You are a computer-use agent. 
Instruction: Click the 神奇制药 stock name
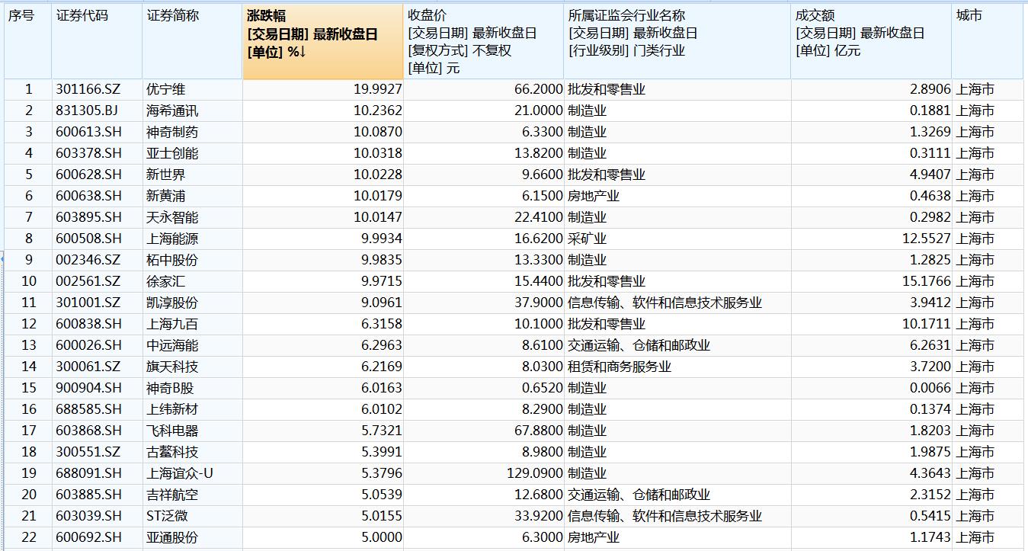tap(172, 132)
